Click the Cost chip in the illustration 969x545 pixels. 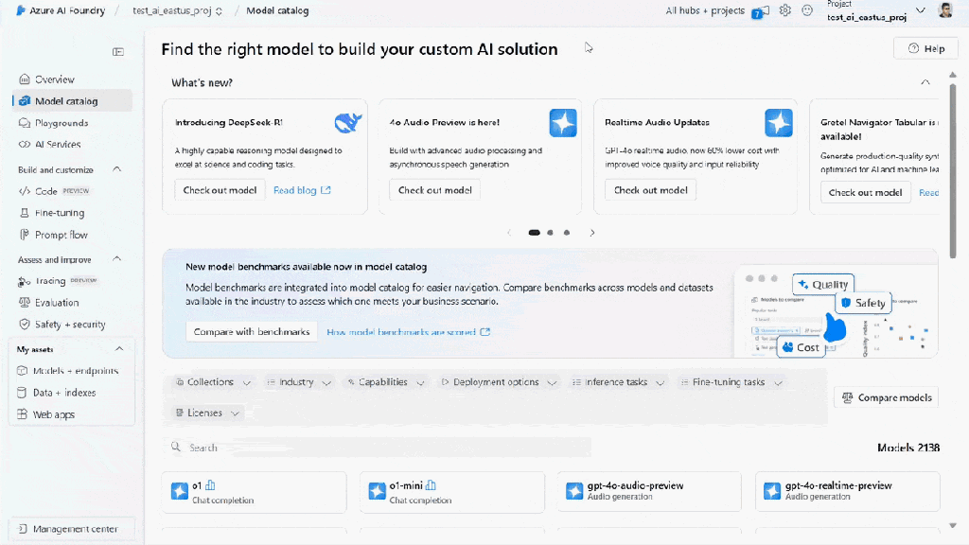[x=801, y=347]
